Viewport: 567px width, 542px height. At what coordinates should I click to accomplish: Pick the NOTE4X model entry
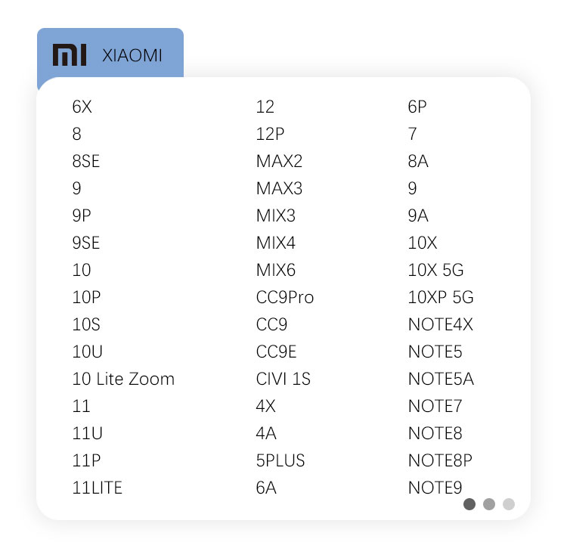point(440,324)
